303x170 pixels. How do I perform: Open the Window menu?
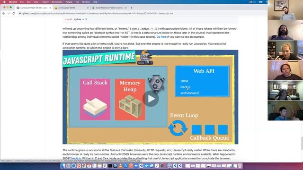pyautogui.click(x=86, y=2)
